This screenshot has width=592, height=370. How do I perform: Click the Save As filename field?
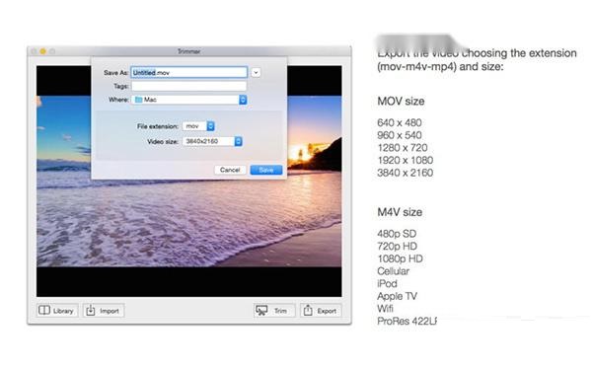188,72
